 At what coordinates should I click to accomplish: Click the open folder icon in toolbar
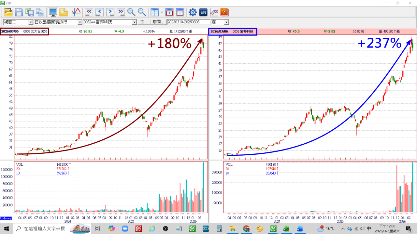8,12
